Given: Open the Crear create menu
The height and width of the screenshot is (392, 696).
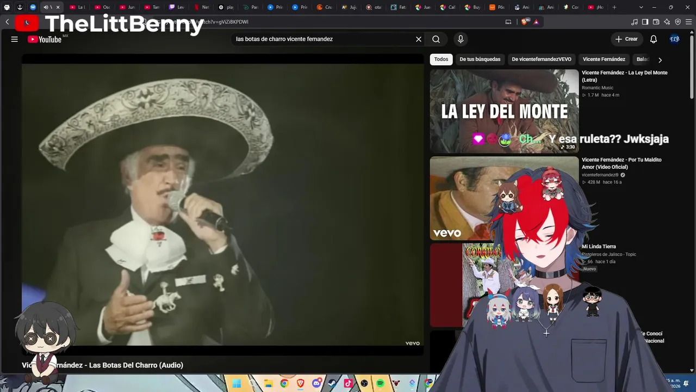Looking at the screenshot, I should [x=626, y=39].
